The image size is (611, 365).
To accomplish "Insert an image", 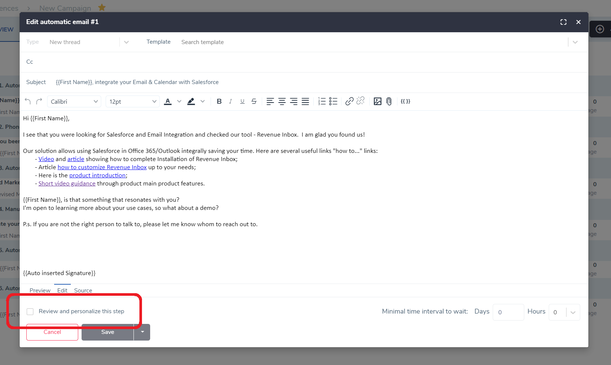I will (377, 101).
